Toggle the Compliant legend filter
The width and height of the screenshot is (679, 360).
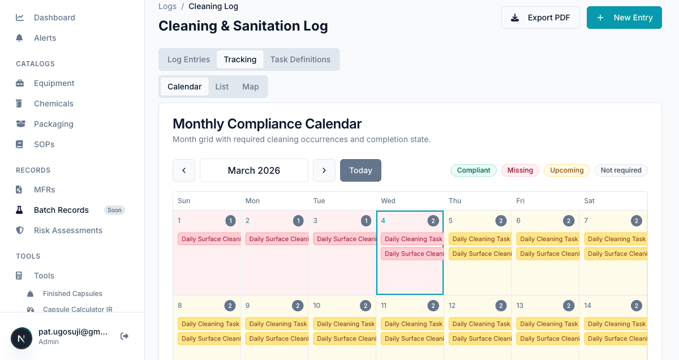(x=474, y=170)
